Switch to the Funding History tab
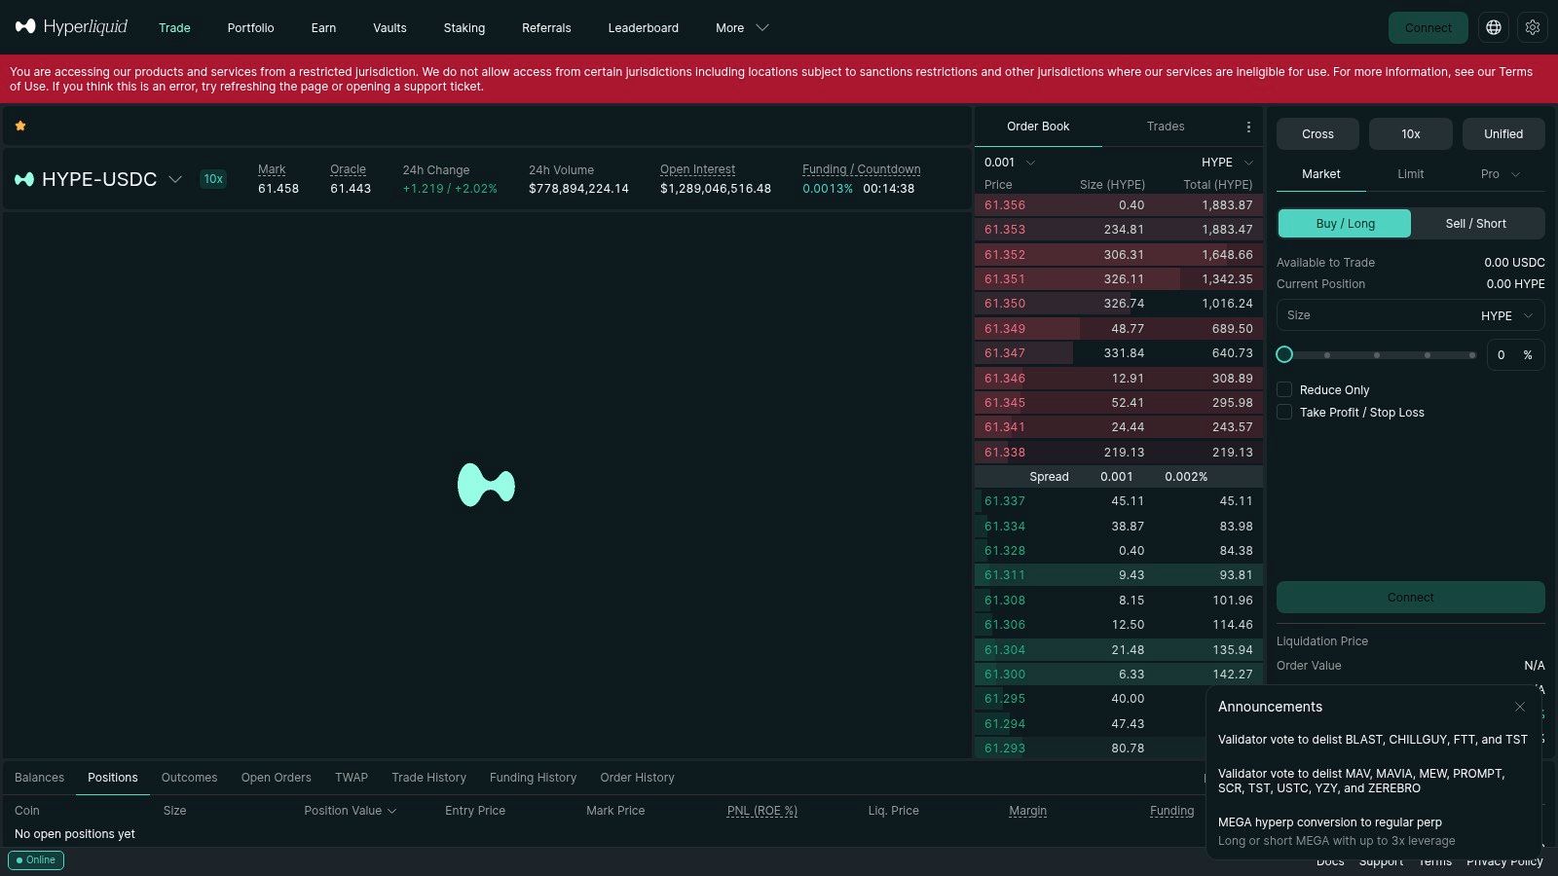Viewport: 1558px width, 876px height. tap(533, 778)
